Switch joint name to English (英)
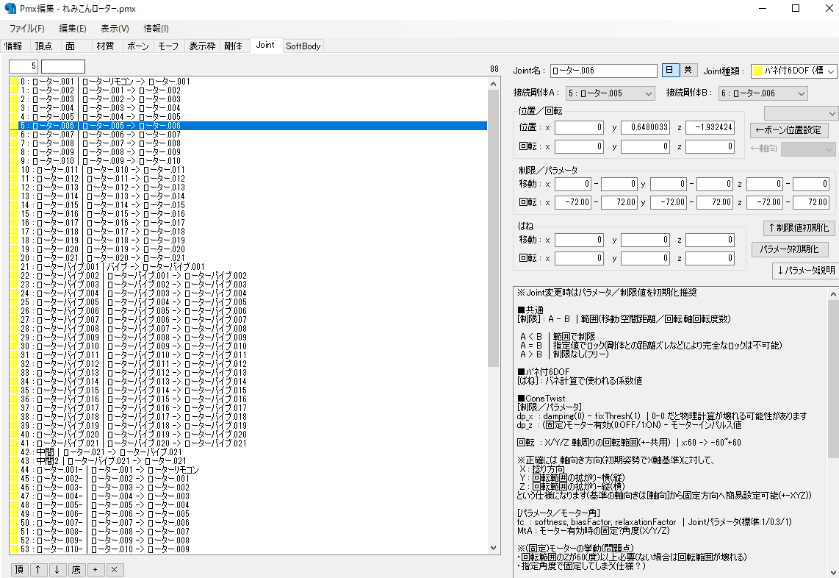Image resolution: width=839 pixels, height=578 pixels. (x=688, y=71)
